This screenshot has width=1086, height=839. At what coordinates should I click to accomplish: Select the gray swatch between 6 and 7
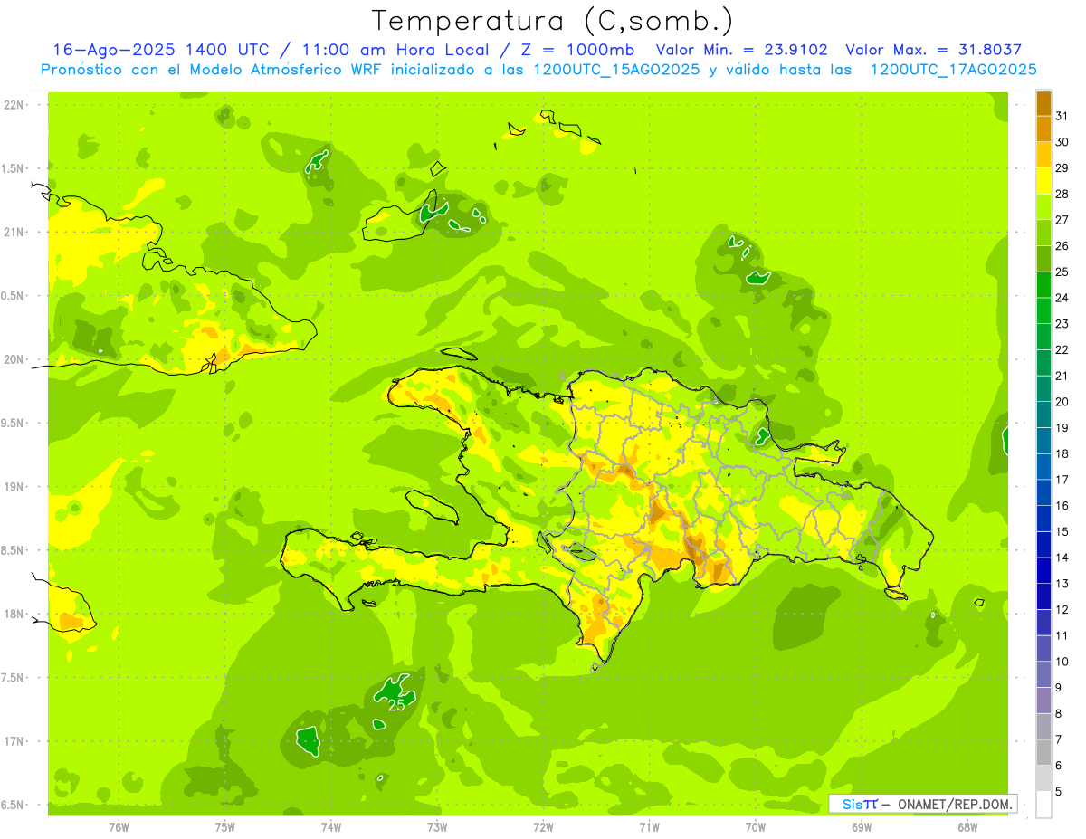[x=1044, y=752]
